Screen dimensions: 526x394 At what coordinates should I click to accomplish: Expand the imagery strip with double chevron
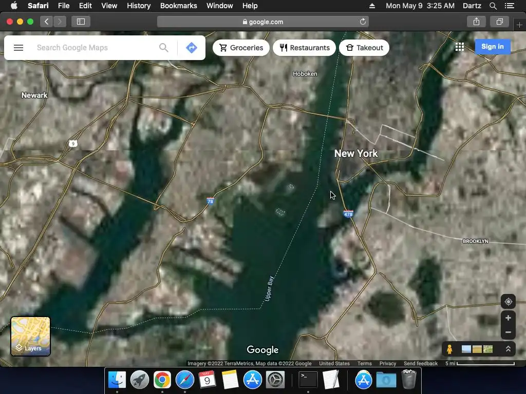[508, 349]
